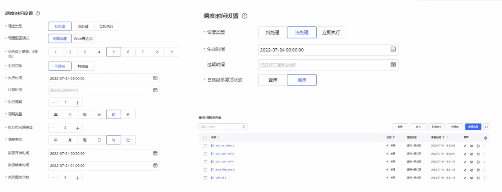Click right panel 过期时间 input field

(328, 65)
